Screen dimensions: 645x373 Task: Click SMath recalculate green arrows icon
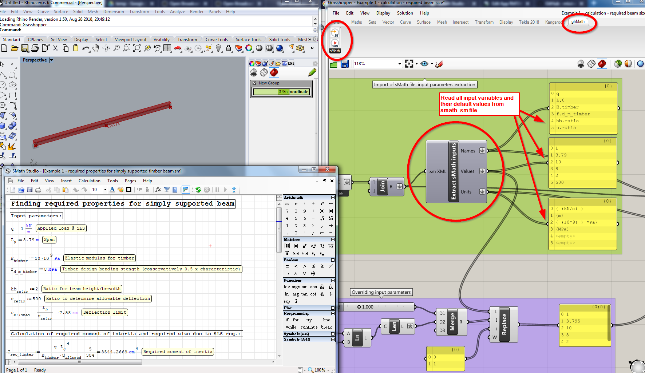click(x=198, y=190)
